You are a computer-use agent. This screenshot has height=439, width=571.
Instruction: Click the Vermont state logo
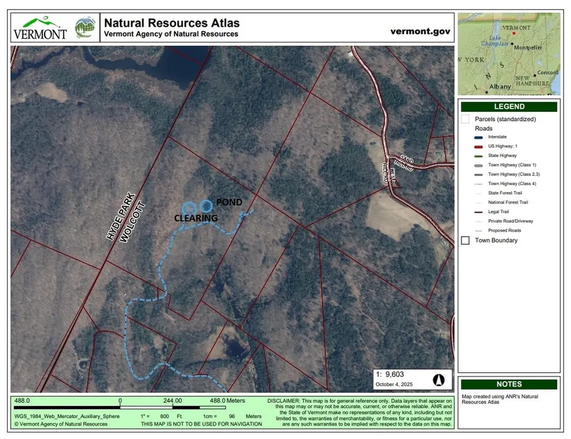point(40,28)
